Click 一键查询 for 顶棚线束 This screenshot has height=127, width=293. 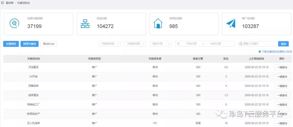(x=282, y=86)
